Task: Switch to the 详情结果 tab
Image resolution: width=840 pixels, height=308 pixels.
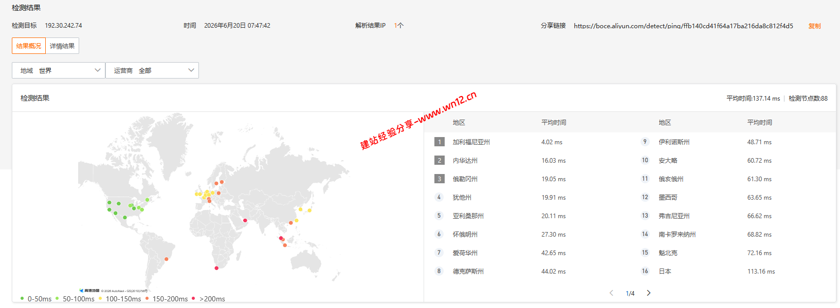Action: (x=62, y=46)
